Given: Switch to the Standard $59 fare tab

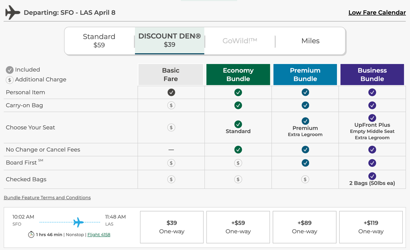Looking at the screenshot, I should point(99,41).
